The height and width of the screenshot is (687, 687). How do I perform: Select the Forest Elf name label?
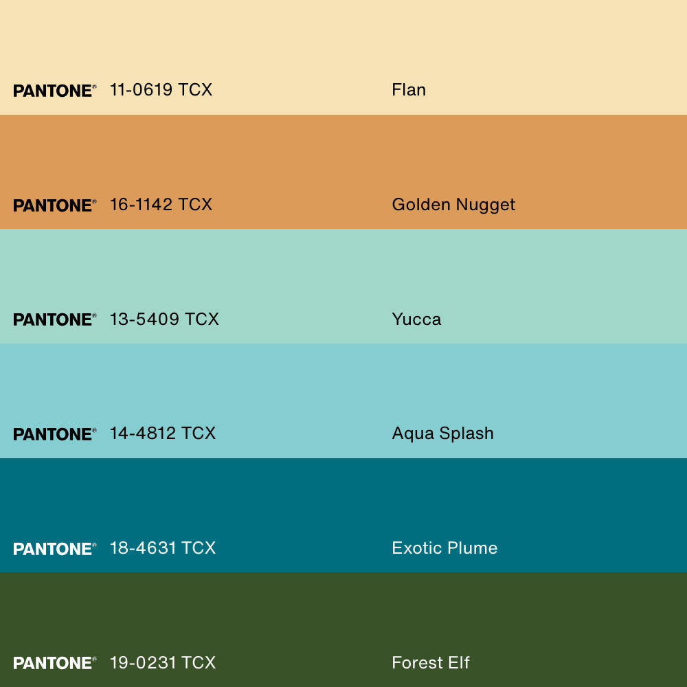point(431,663)
